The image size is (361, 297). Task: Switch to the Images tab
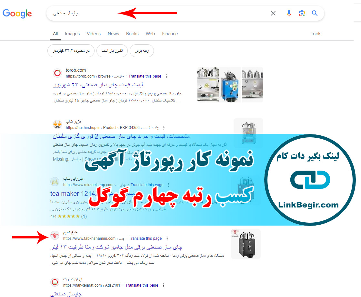(72, 34)
